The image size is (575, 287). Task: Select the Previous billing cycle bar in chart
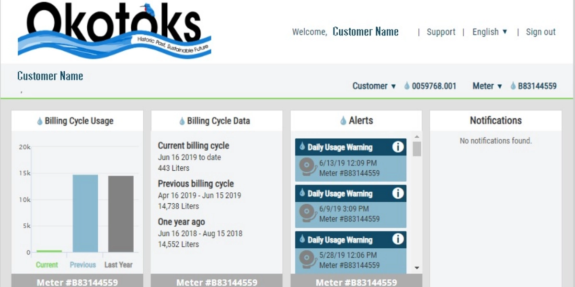(85, 213)
